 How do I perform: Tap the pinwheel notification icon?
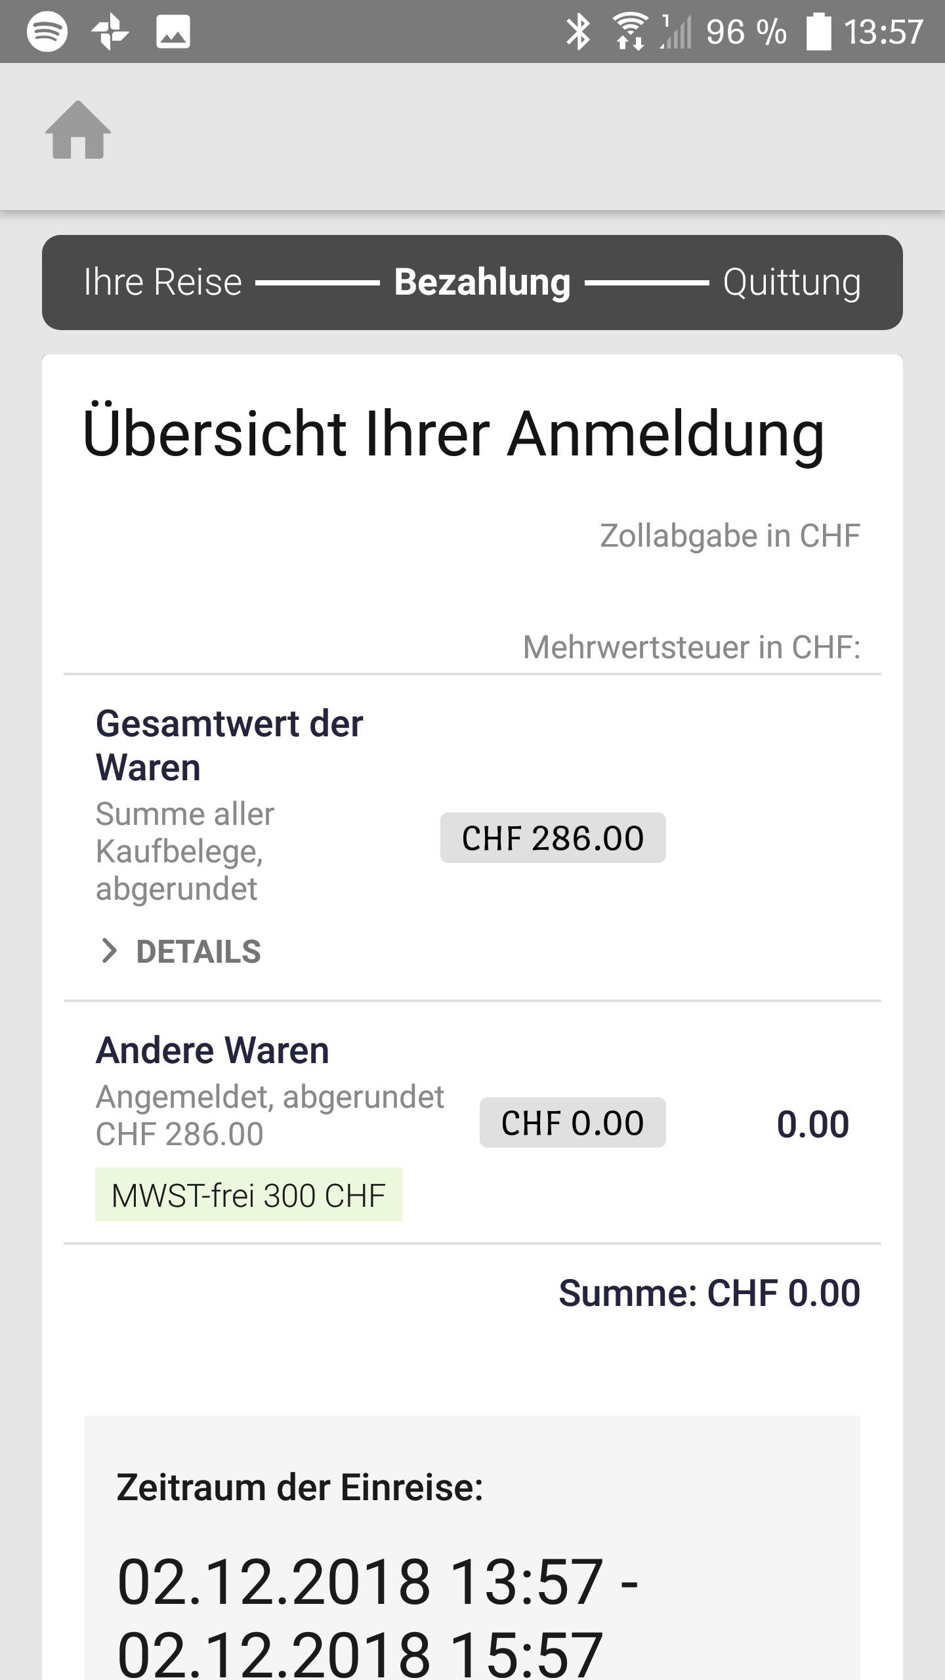click(110, 31)
